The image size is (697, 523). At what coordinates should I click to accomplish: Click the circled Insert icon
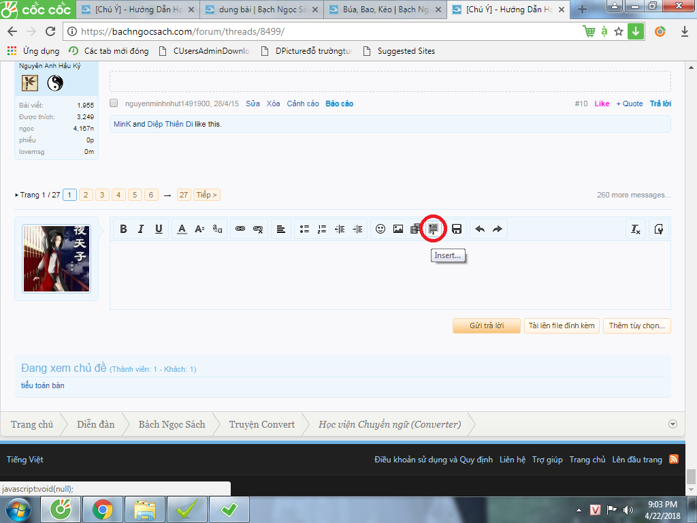pyautogui.click(x=433, y=229)
